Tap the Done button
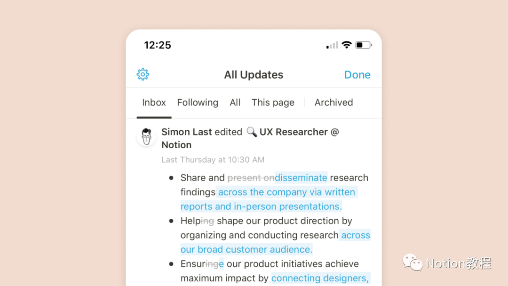Screen dimensions: 508x286 pyautogui.click(x=357, y=75)
